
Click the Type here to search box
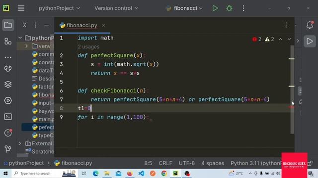(x=45, y=174)
